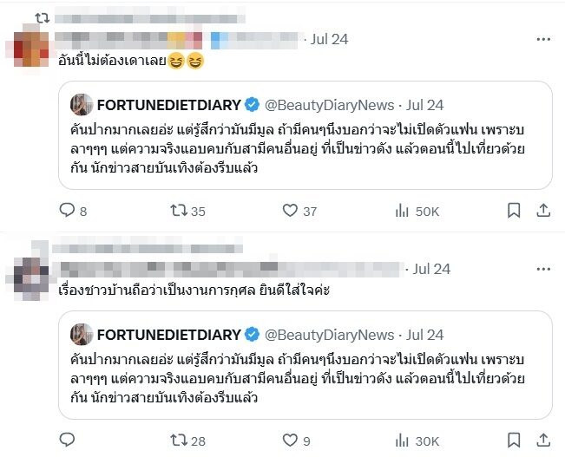
Task: Bookmark the second tweet
Action: (514, 441)
